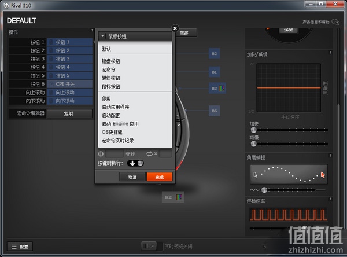The image size is (347, 257).
Task: Focus the repeat count input field
Action: pos(165,153)
